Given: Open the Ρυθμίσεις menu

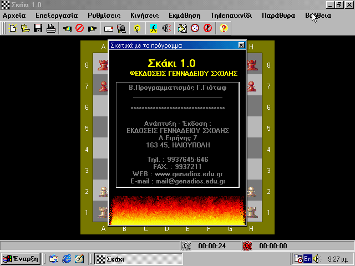Looking at the screenshot, I should pyautogui.click(x=104, y=16).
